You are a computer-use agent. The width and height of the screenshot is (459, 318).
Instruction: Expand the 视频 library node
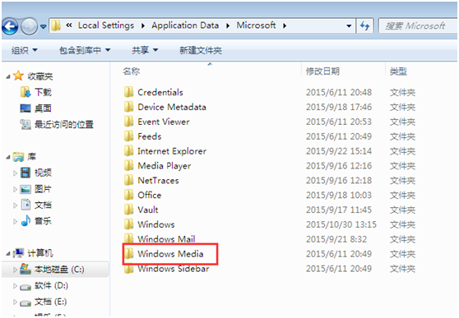(x=15, y=173)
